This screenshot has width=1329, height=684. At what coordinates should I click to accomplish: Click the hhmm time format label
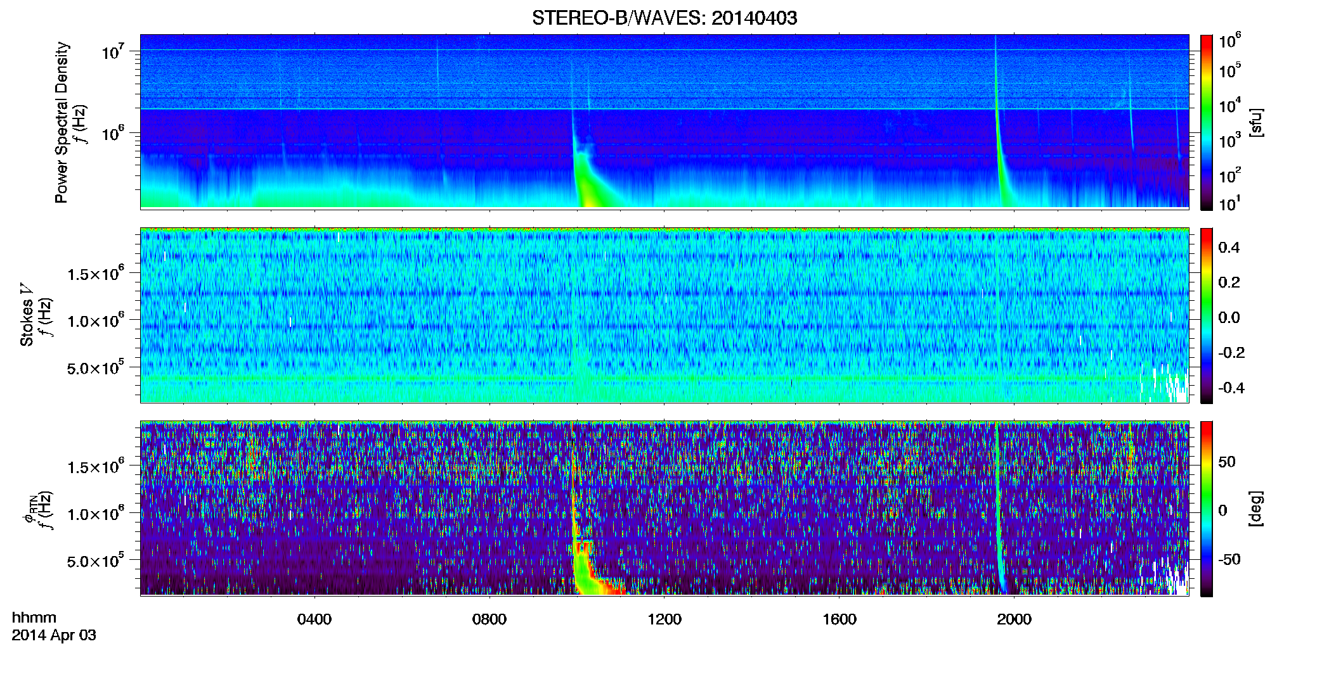34,617
